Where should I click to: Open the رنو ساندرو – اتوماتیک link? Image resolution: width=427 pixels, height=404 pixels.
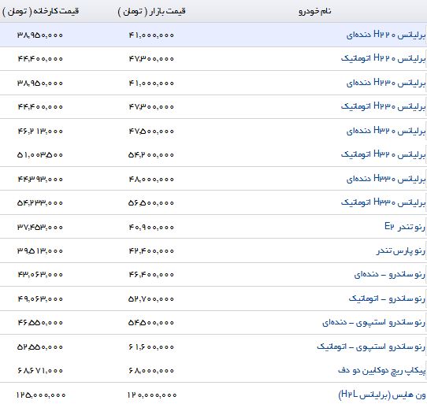(x=387, y=298)
